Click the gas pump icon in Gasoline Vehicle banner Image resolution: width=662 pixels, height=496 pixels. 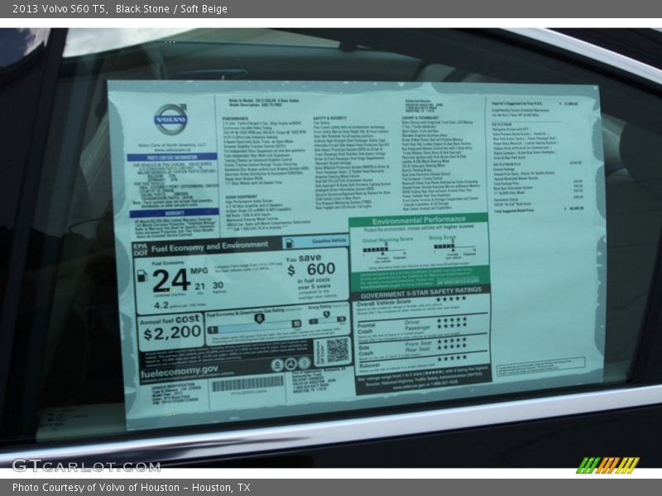[289, 243]
